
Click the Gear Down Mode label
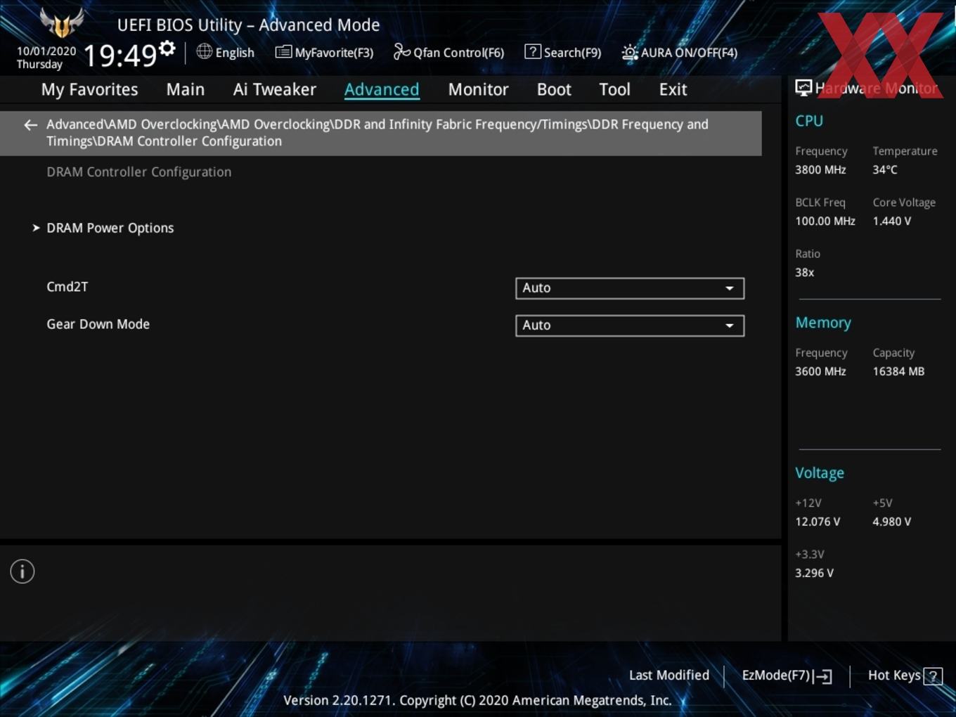(x=98, y=324)
